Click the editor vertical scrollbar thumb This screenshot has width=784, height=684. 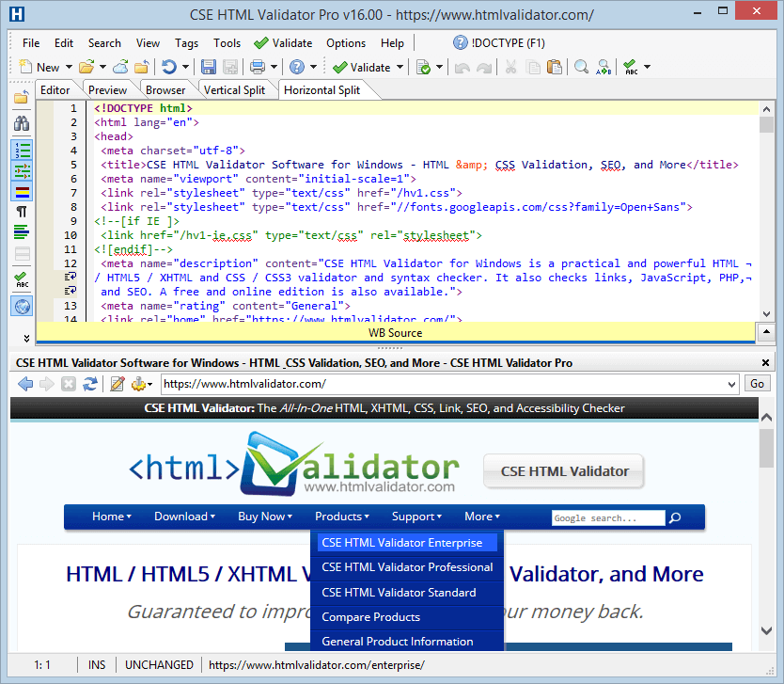point(766,124)
